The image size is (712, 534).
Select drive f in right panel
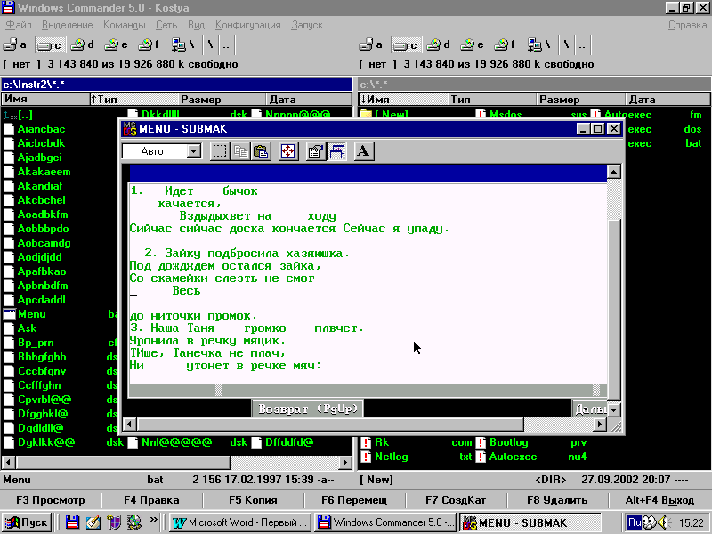click(506, 44)
